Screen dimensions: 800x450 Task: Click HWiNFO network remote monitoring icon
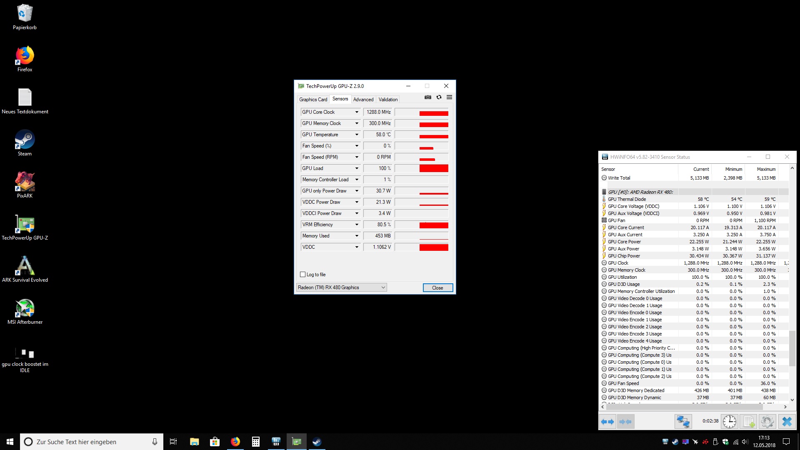coord(683,422)
